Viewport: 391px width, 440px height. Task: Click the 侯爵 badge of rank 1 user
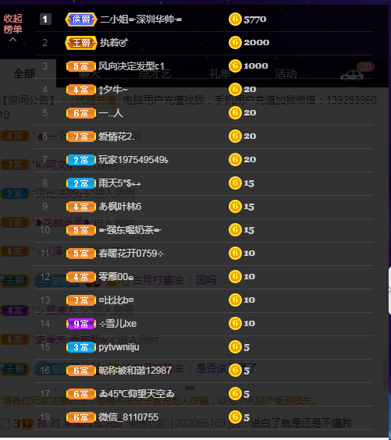81,20
